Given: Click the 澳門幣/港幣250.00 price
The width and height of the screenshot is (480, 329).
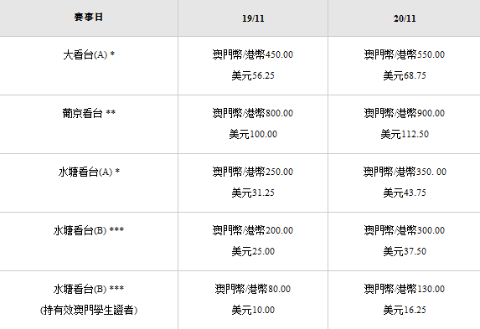Looking at the screenshot, I should click(253, 172).
